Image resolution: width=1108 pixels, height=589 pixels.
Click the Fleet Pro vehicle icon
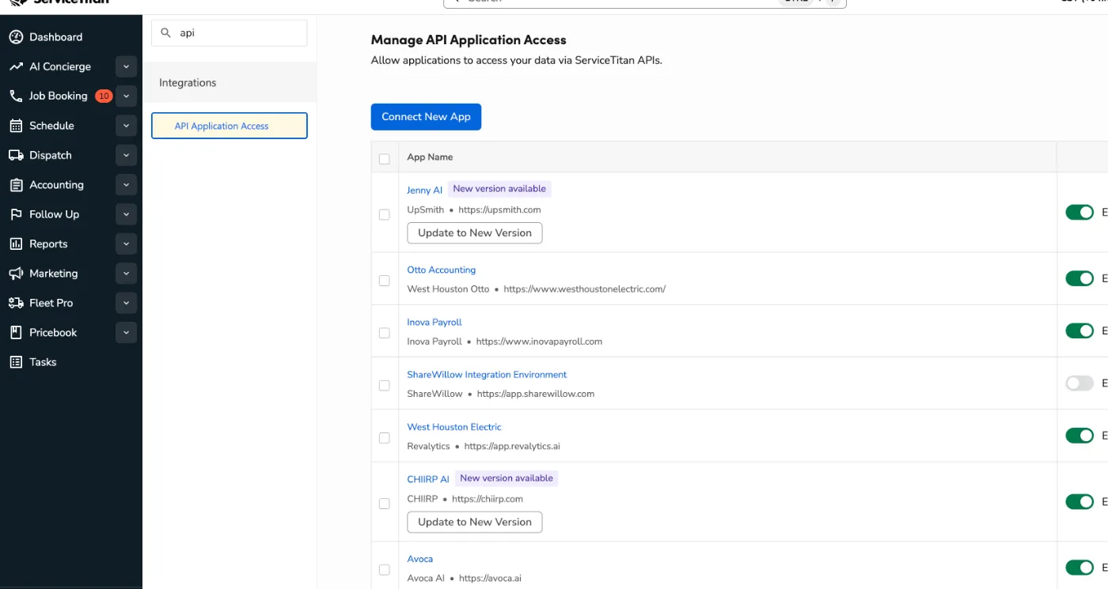(16, 303)
